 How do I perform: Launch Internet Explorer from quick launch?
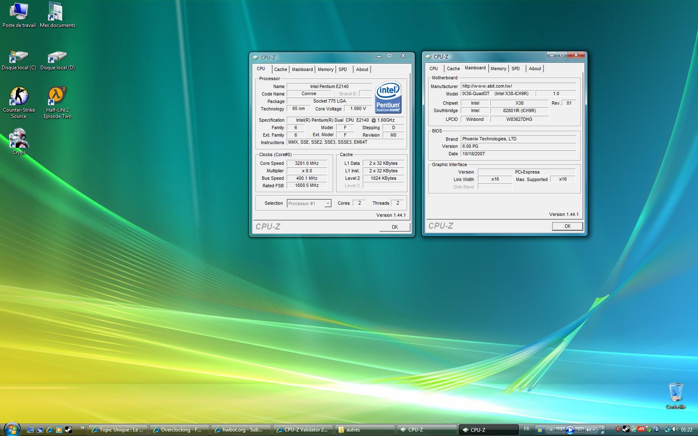pos(49,430)
